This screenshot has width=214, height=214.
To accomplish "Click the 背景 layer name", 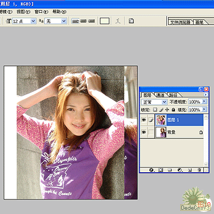I will tap(171, 132).
